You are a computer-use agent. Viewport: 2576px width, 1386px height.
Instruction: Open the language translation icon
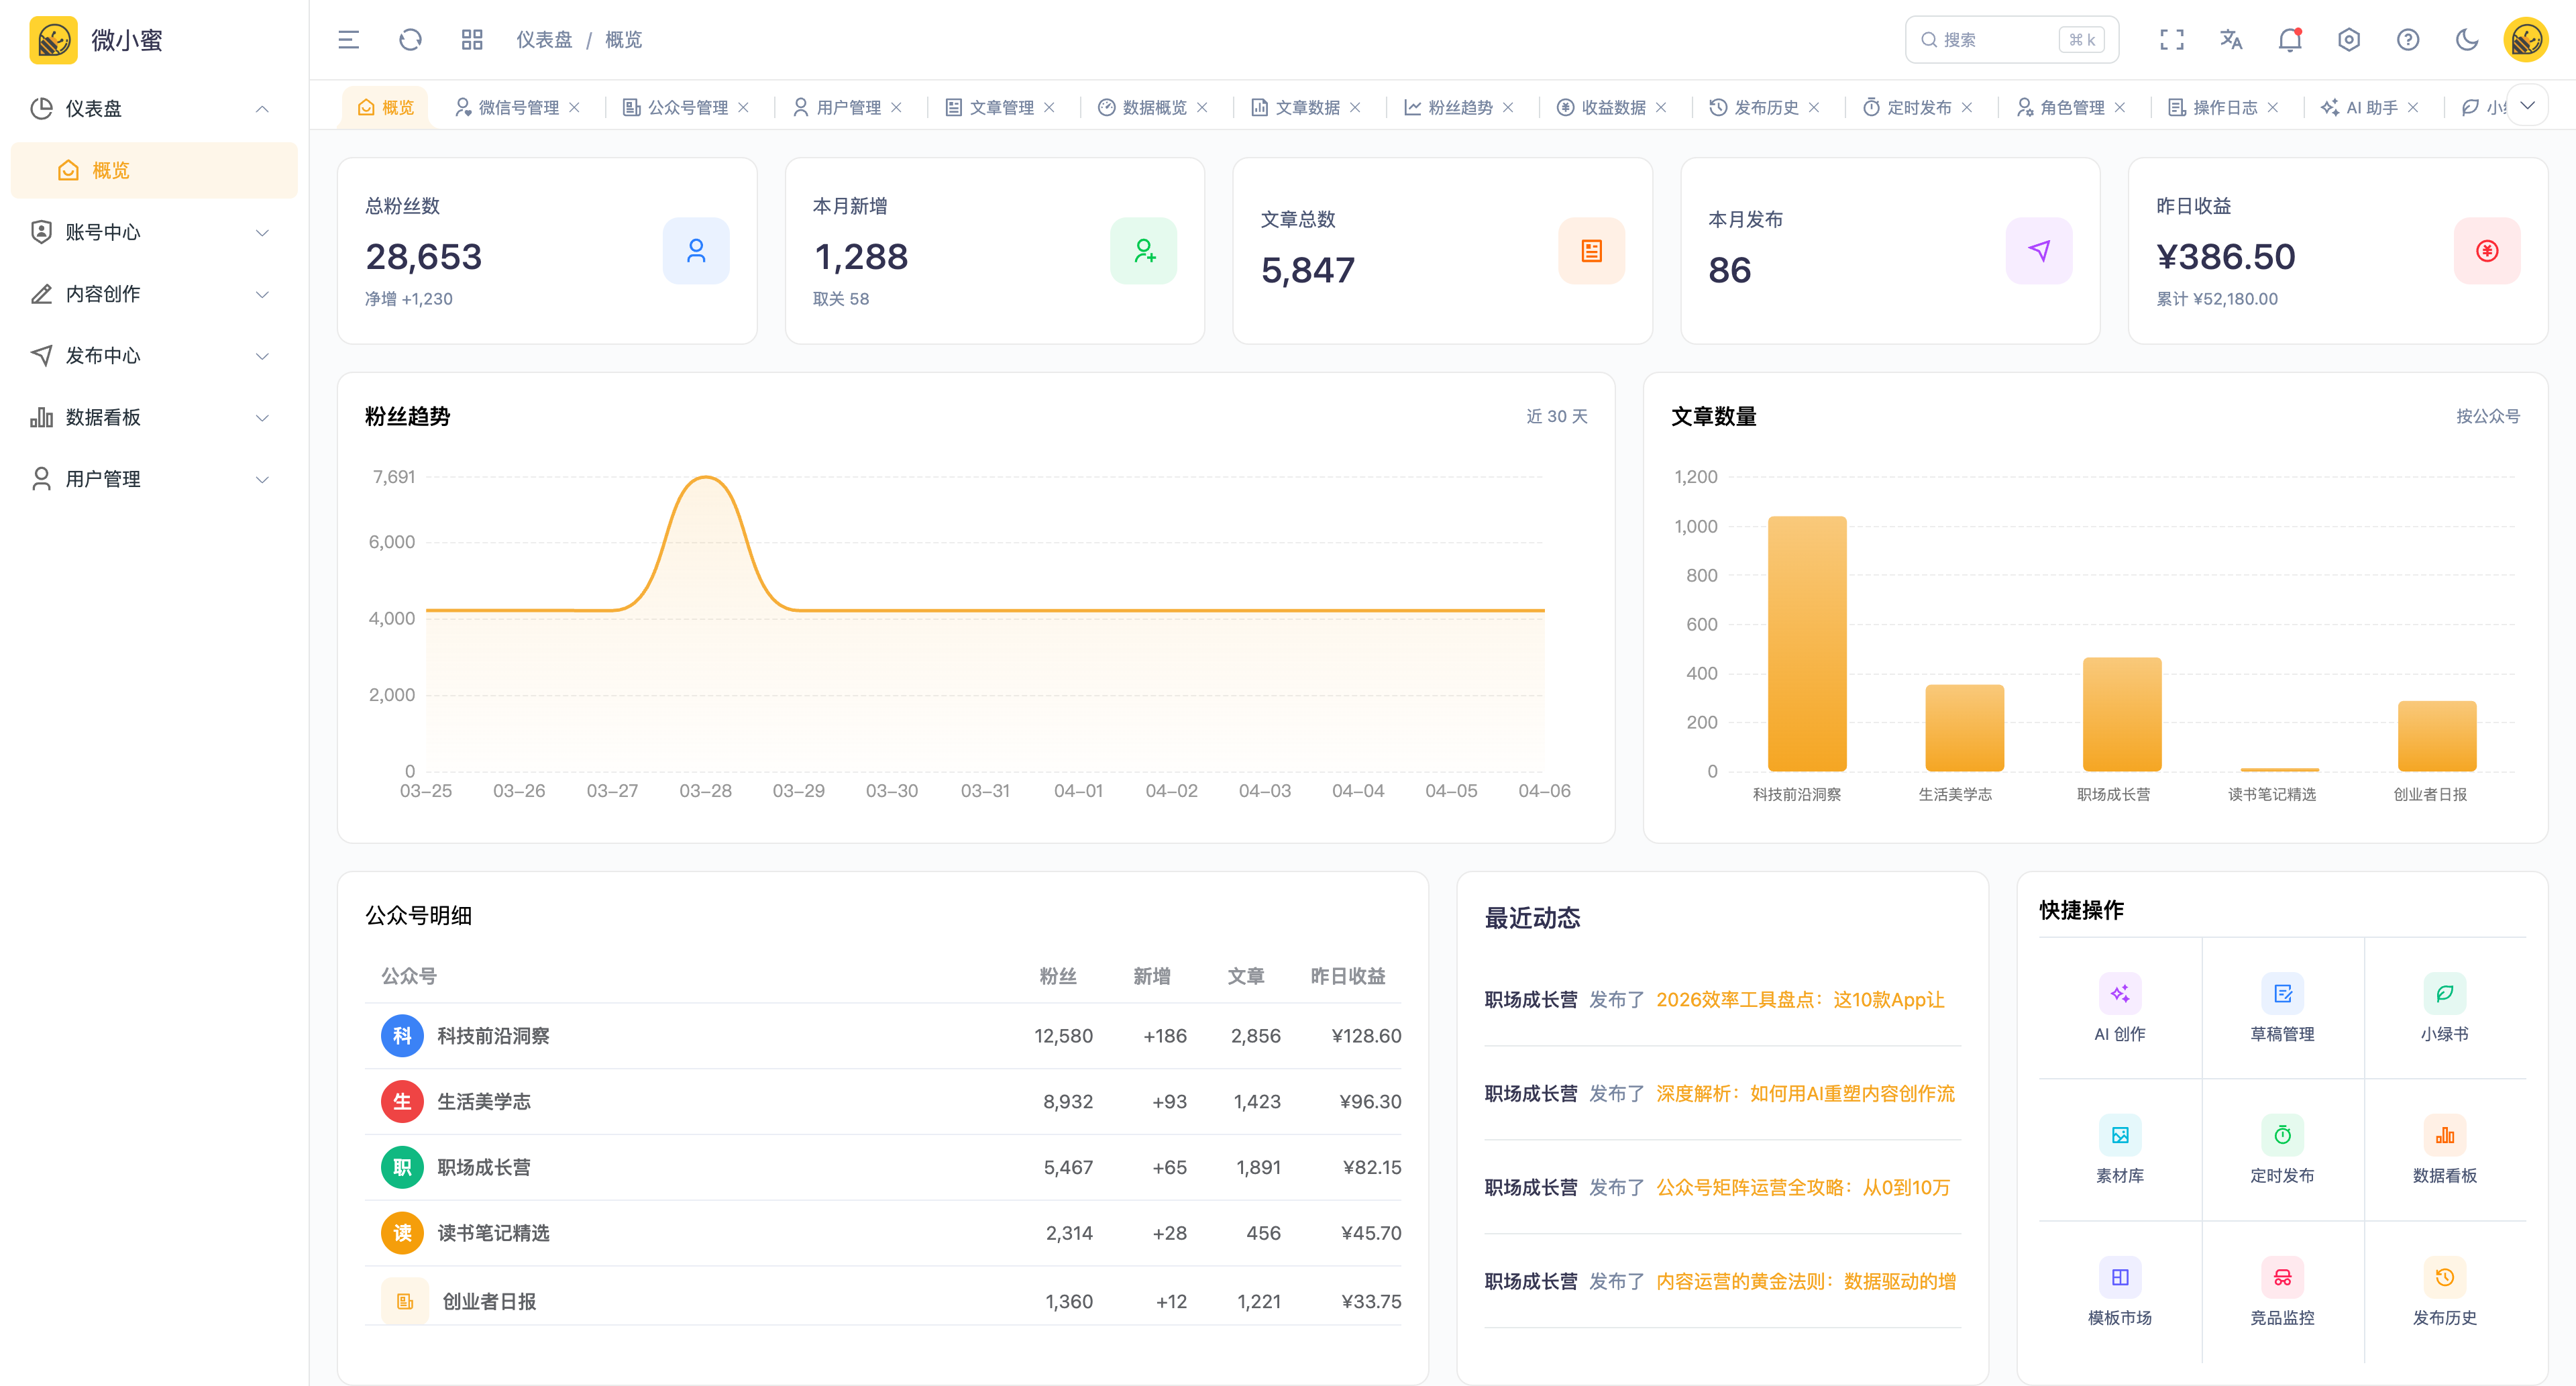(2230, 40)
